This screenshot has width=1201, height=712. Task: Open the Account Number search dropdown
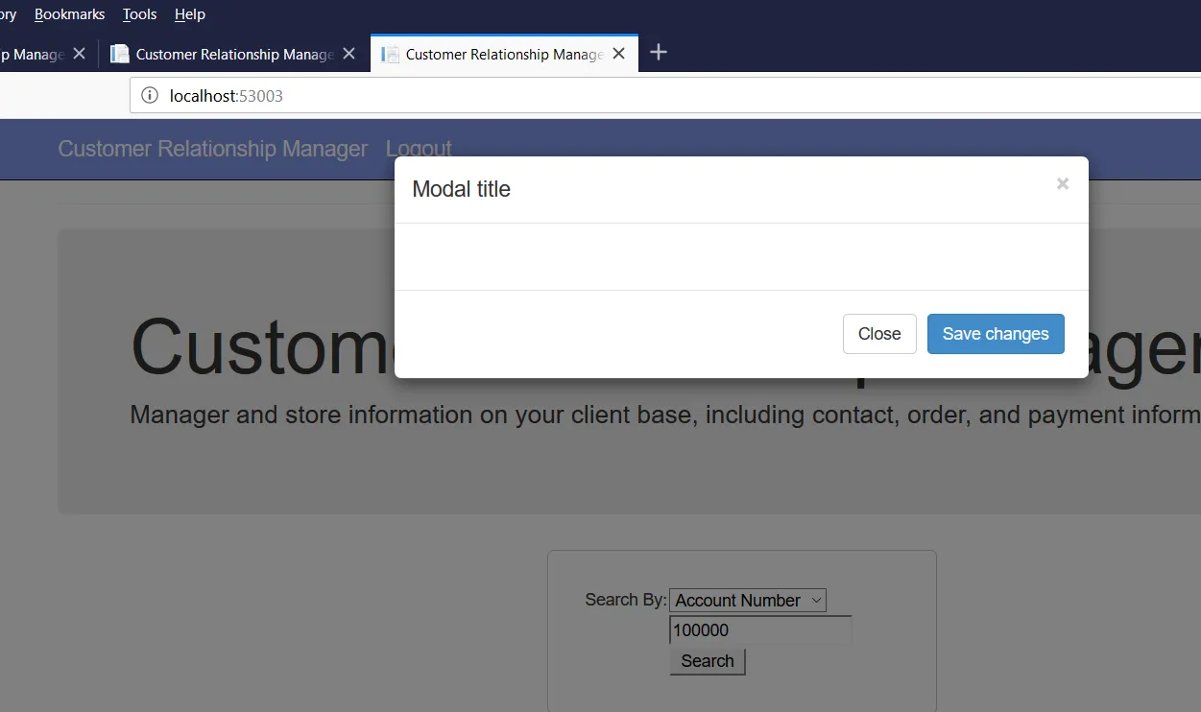click(x=748, y=601)
